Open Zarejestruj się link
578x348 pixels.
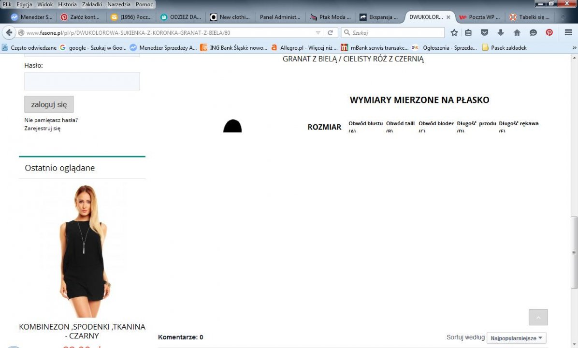pos(43,128)
